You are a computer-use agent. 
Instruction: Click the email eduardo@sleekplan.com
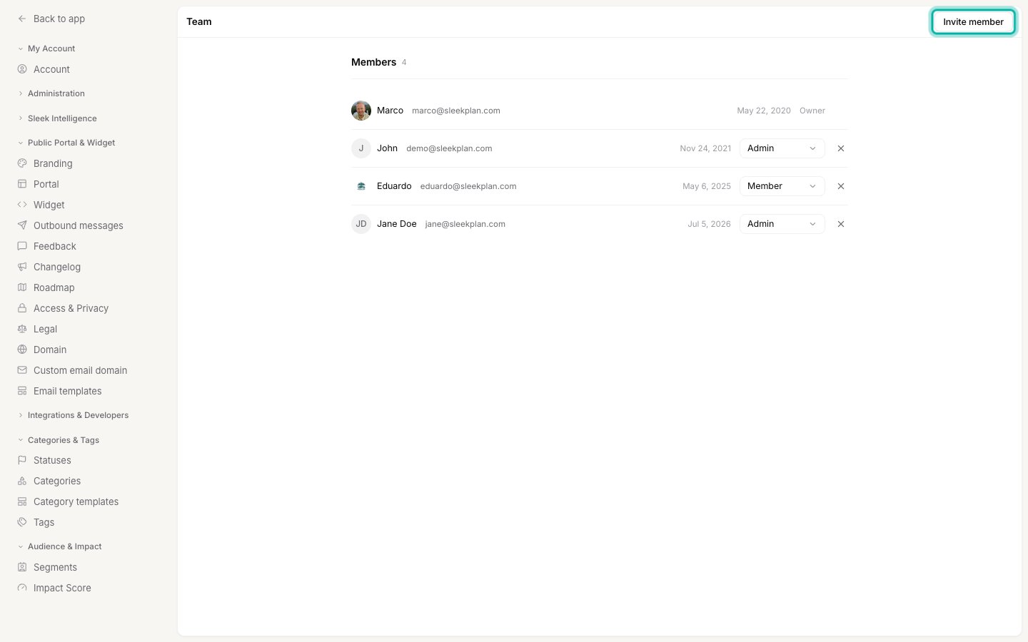[x=468, y=186]
